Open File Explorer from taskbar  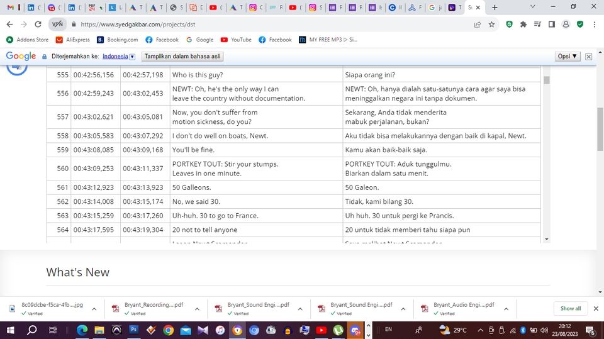coord(99,330)
